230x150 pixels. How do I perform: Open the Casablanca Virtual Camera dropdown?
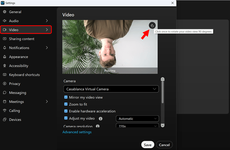coord(111,89)
